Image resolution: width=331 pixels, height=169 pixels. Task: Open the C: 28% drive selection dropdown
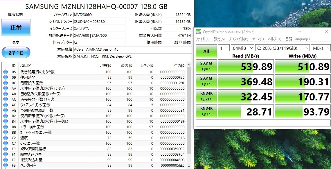pyautogui.click(x=282, y=48)
